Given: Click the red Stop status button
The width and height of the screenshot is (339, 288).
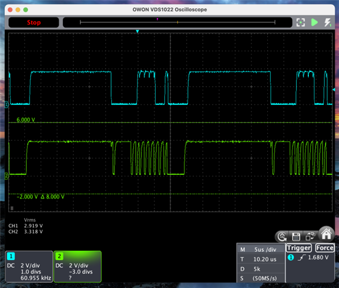Looking at the screenshot, I should (33, 22).
